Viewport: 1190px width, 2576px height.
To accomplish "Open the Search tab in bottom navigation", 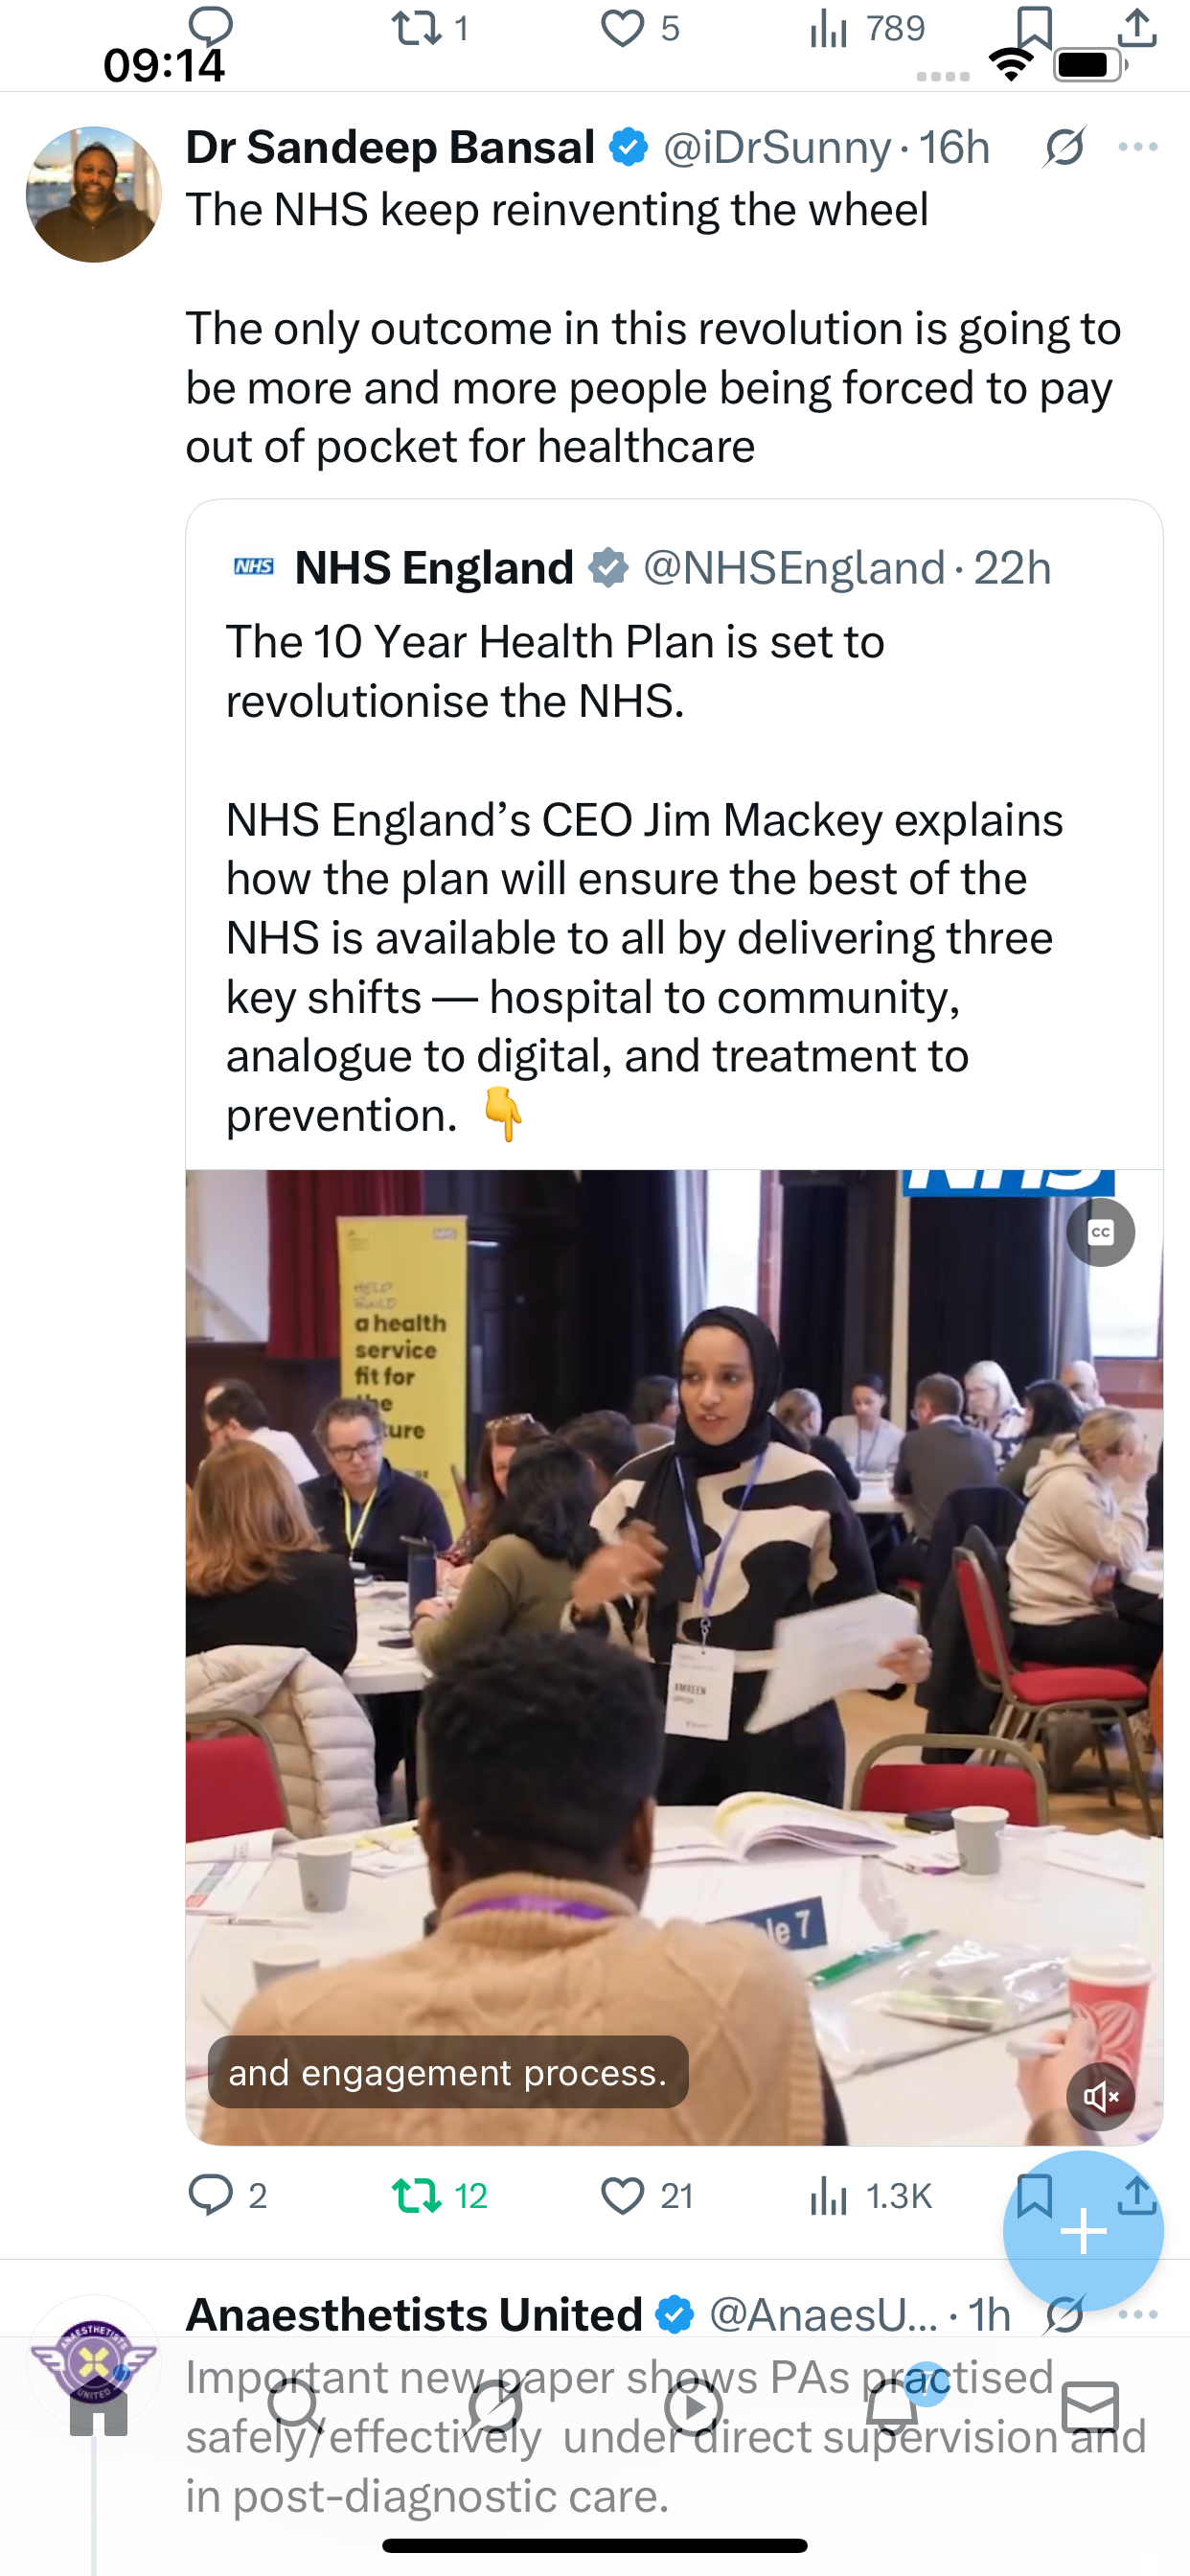I will click(x=296, y=2408).
